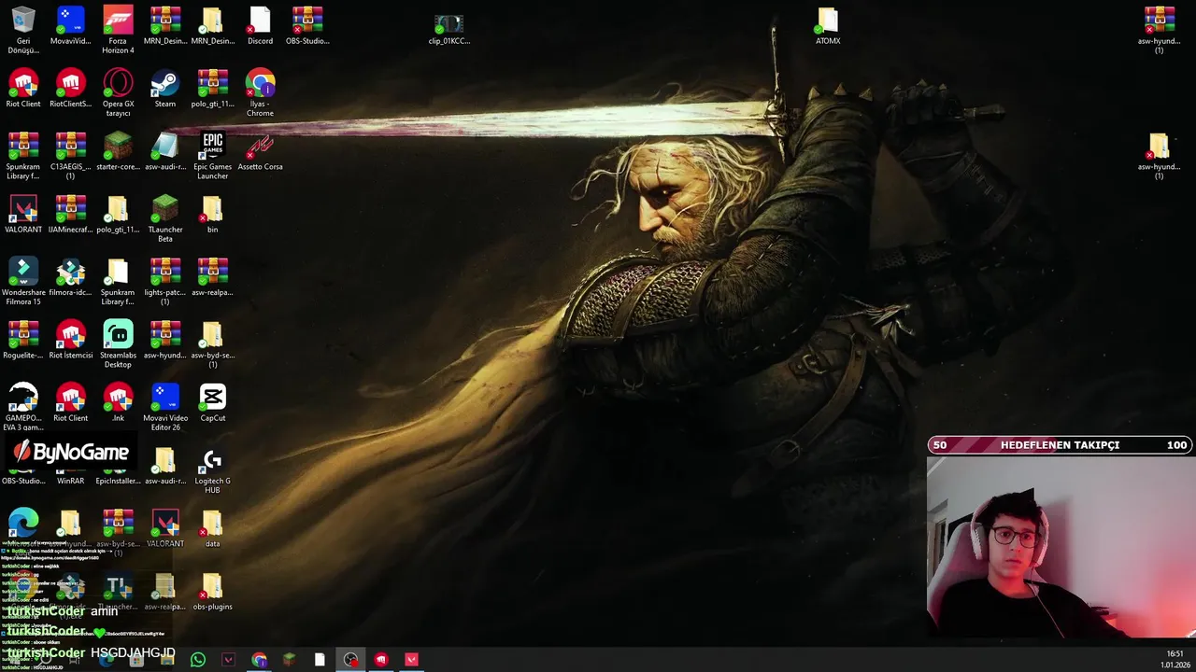1196x672 pixels.
Task: Open the Minecraft block taskbar icon
Action: pos(290,660)
